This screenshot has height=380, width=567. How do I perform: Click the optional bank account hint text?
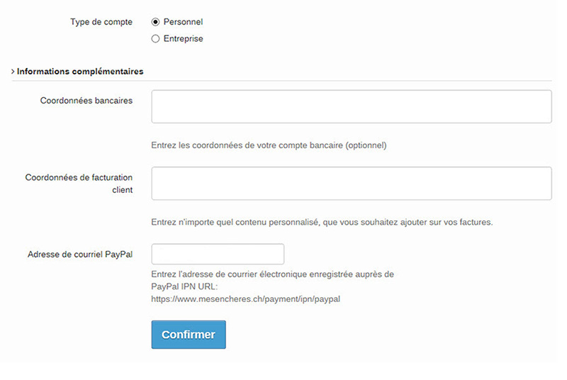coord(269,145)
